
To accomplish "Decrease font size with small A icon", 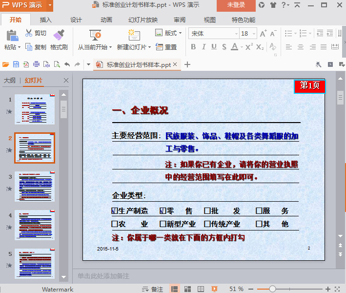I will click(273, 34).
